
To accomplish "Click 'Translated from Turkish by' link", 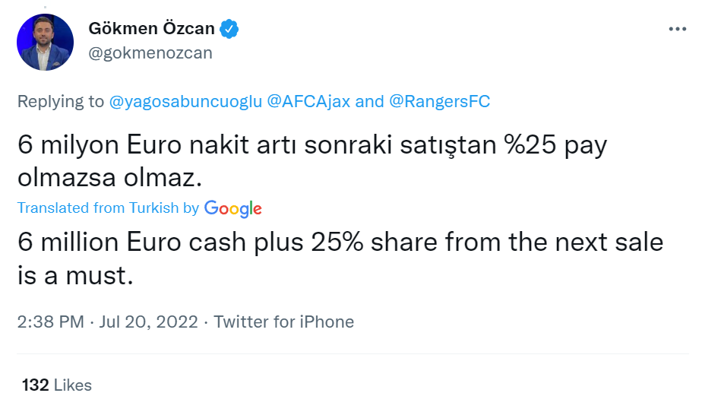I will pos(108,208).
